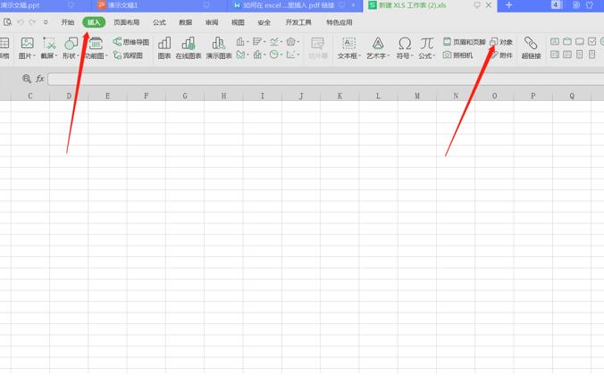
Task: Insert a picture with 图片 button
Action: click(x=27, y=48)
